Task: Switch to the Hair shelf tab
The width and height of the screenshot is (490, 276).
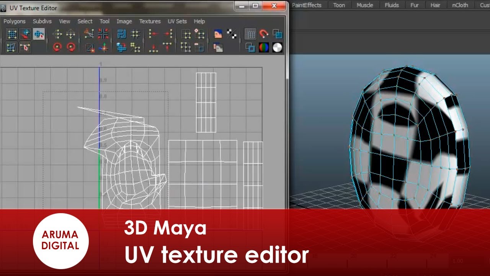Action: [435, 5]
